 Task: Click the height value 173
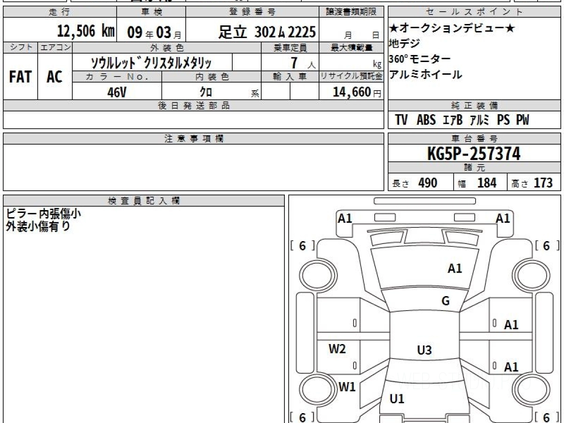pos(543,183)
